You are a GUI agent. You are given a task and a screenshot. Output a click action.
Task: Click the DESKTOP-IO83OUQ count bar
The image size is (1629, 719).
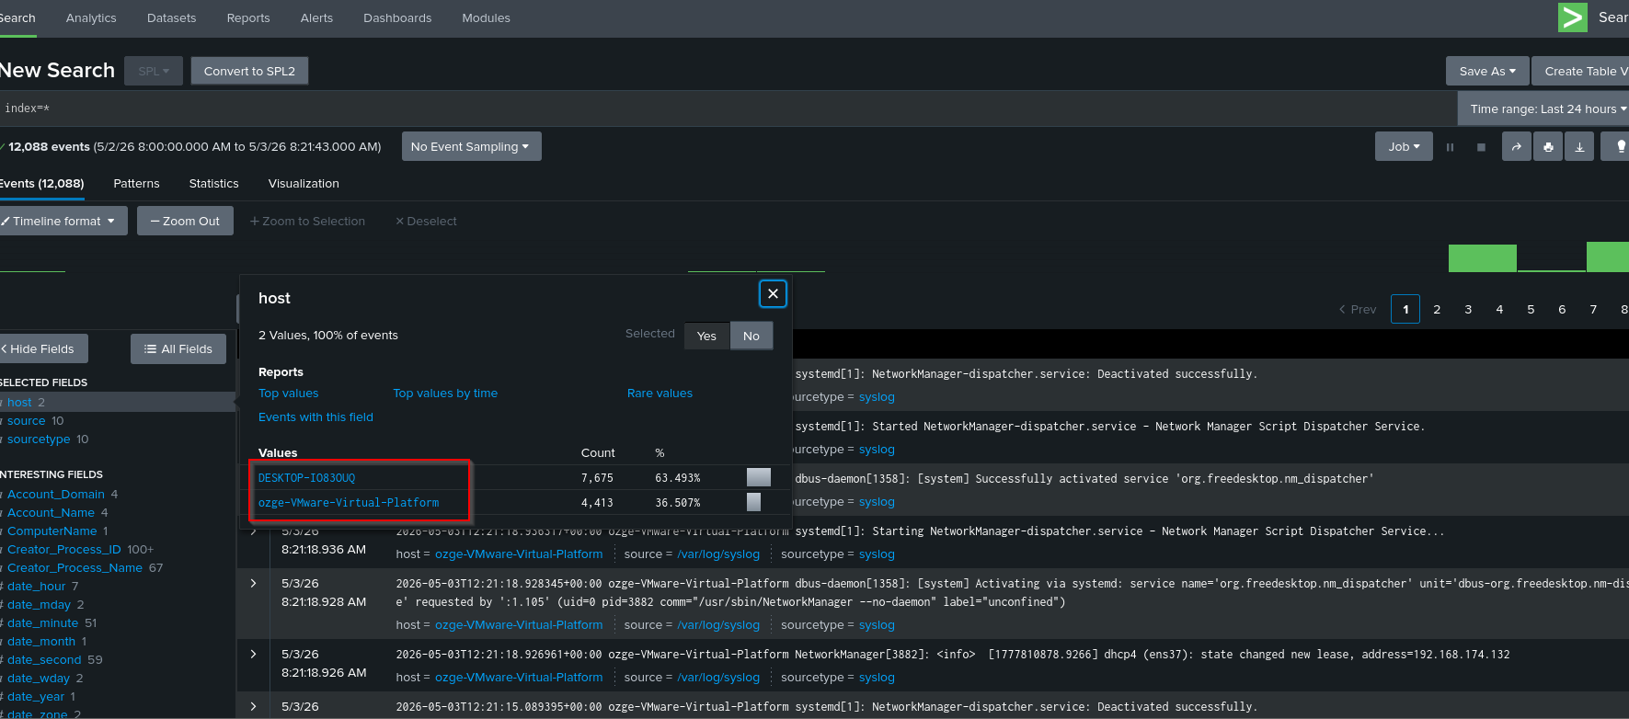click(759, 477)
